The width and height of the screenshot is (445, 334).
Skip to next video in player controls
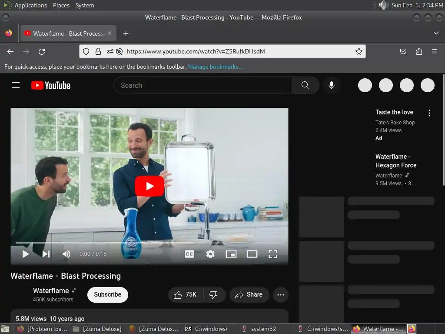pos(46,254)
